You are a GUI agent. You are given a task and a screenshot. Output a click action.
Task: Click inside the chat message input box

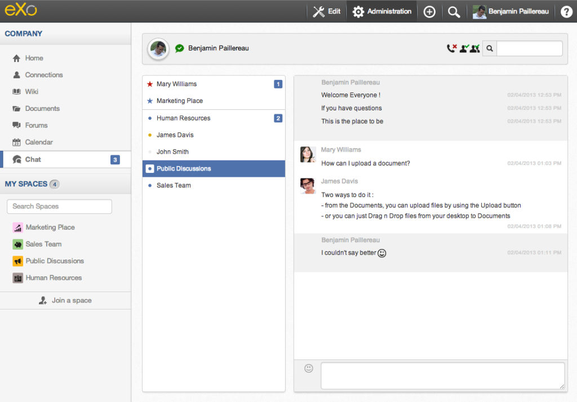(x=442, y=376)
